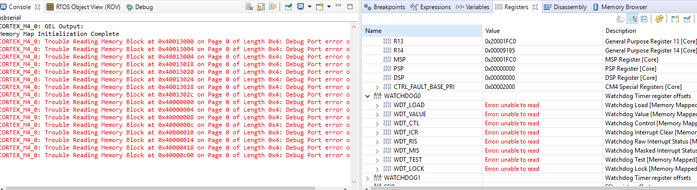Viewport: 697px width, 190px height.
Task: Click the WATCHDOG1 group icon
Action: click(377, 178)
